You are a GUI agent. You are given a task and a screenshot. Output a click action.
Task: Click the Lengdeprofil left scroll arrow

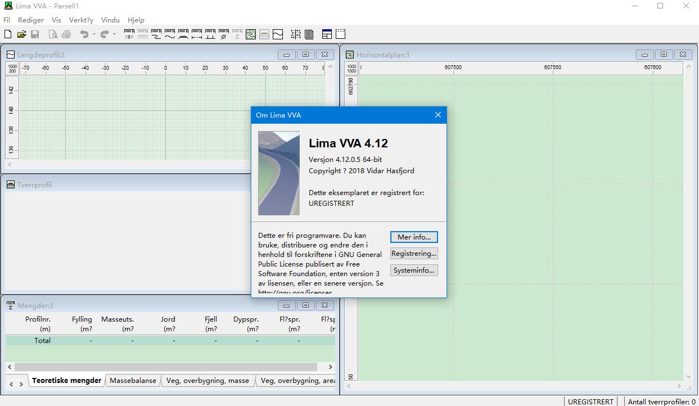(10, 165)
